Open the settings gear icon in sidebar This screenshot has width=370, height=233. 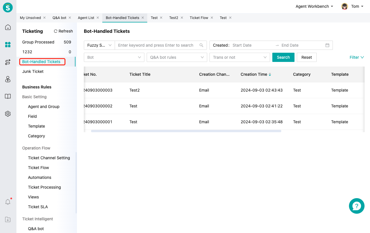coord(8,114)
